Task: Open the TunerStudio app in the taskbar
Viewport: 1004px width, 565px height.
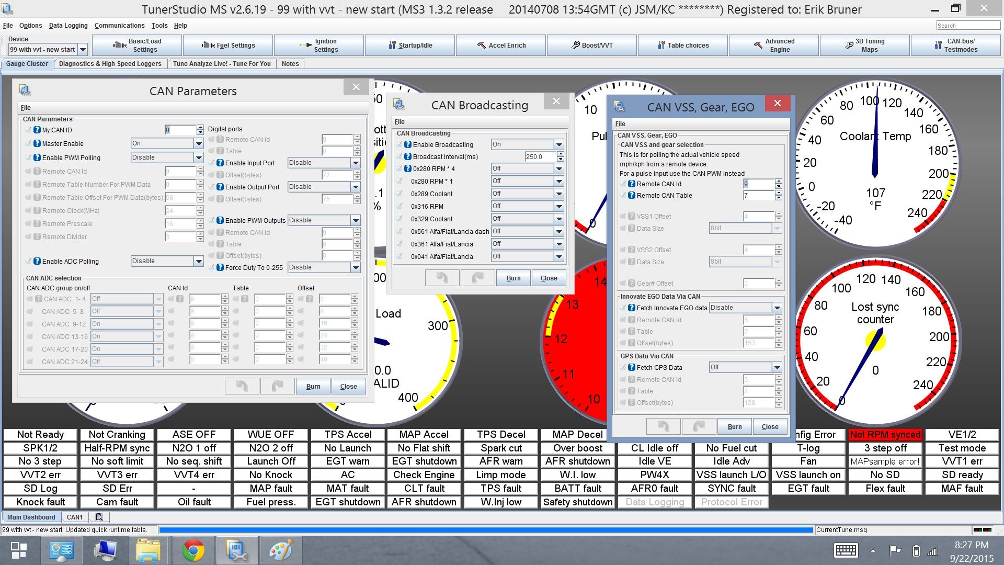Action: point(238,550)
